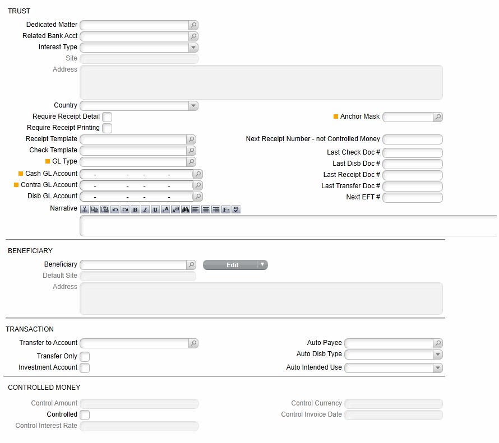
Task: Click the TRUST section heading
Action: (x=19, y=11)
